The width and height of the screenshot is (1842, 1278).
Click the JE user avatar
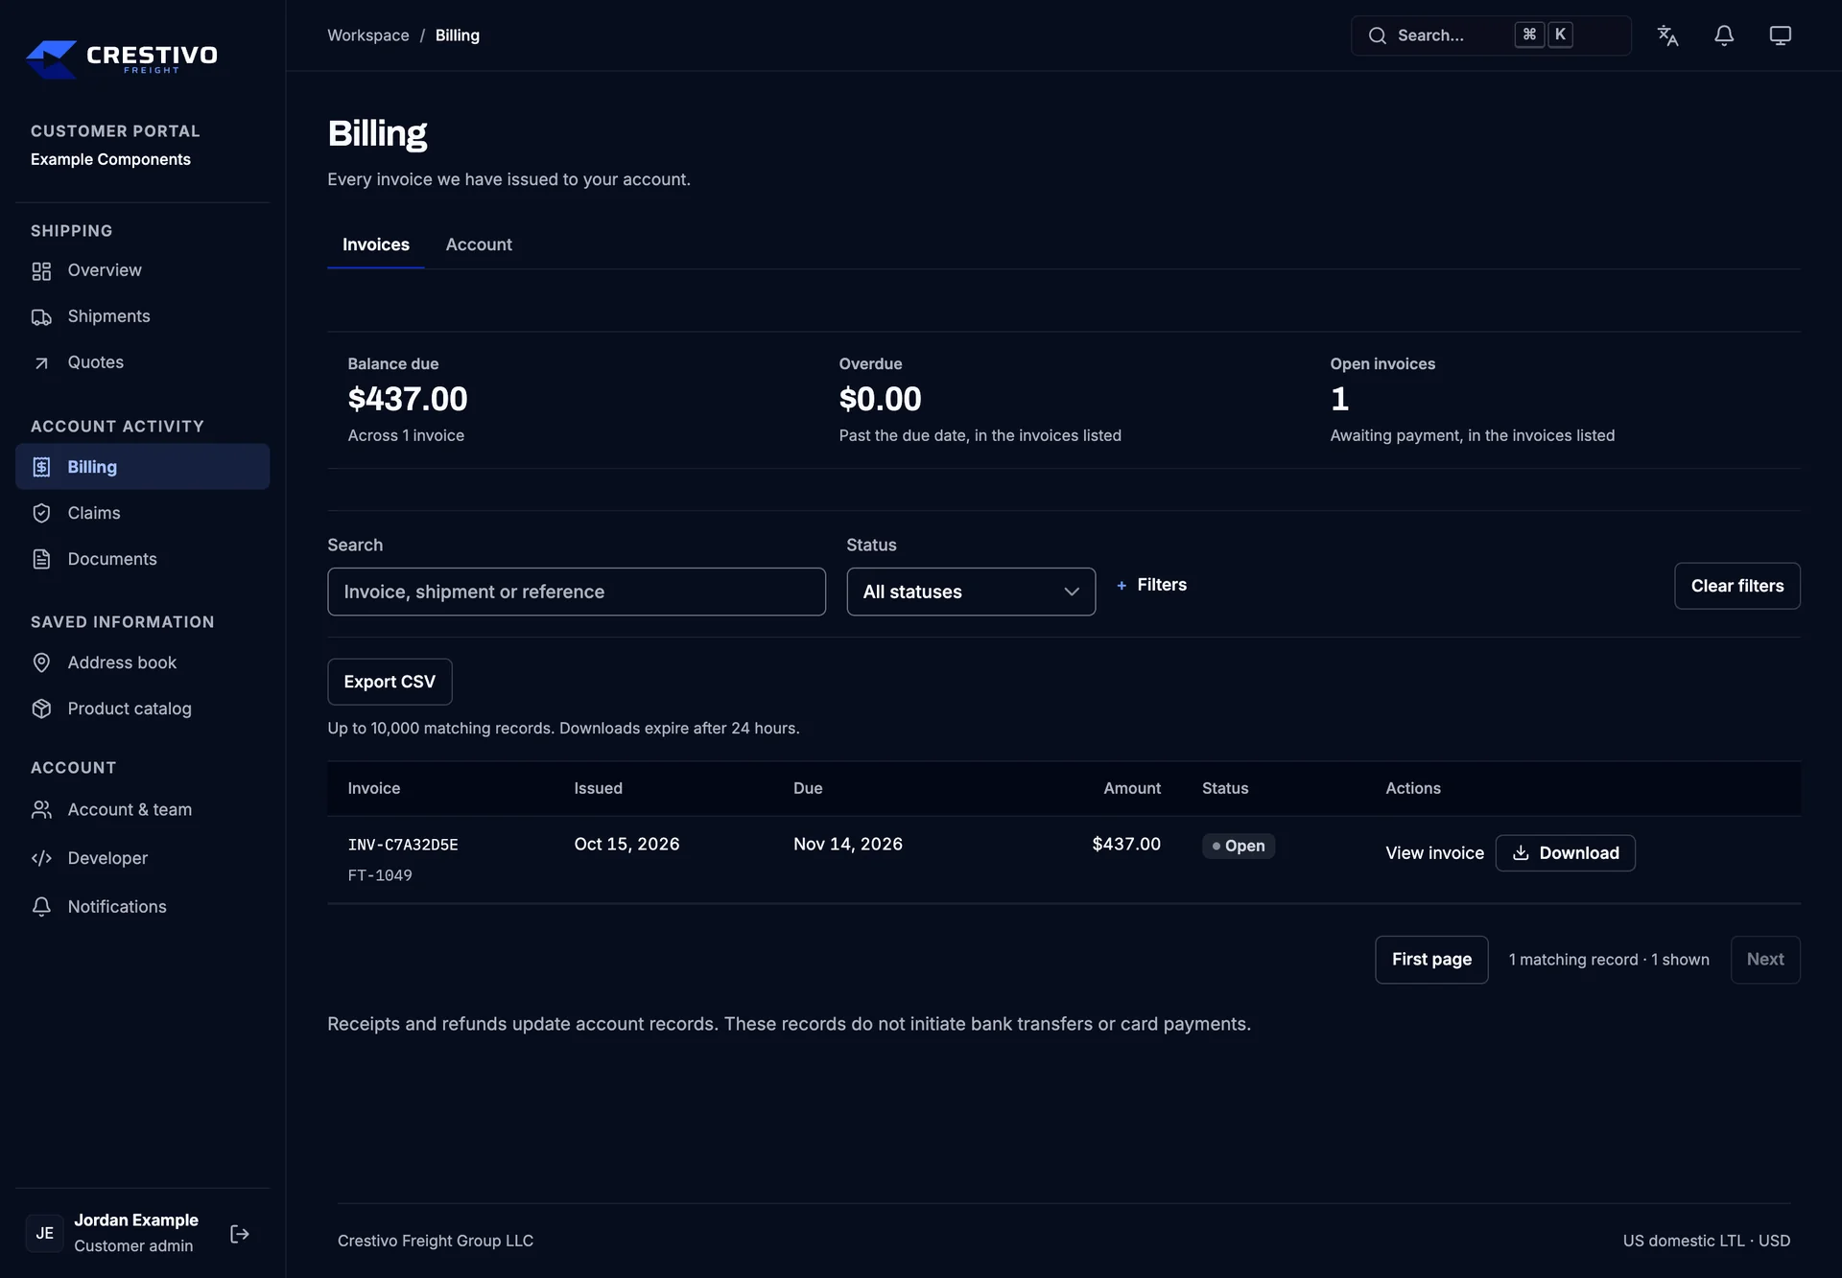pos(45,1233)
